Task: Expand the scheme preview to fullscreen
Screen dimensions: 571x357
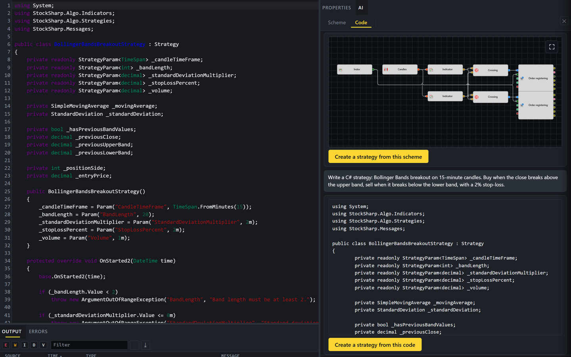Action: (x=552, y=47)
